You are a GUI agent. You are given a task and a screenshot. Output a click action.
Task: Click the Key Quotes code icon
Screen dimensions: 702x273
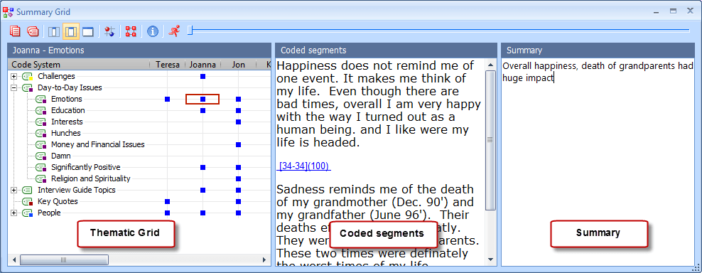point(28,202)
